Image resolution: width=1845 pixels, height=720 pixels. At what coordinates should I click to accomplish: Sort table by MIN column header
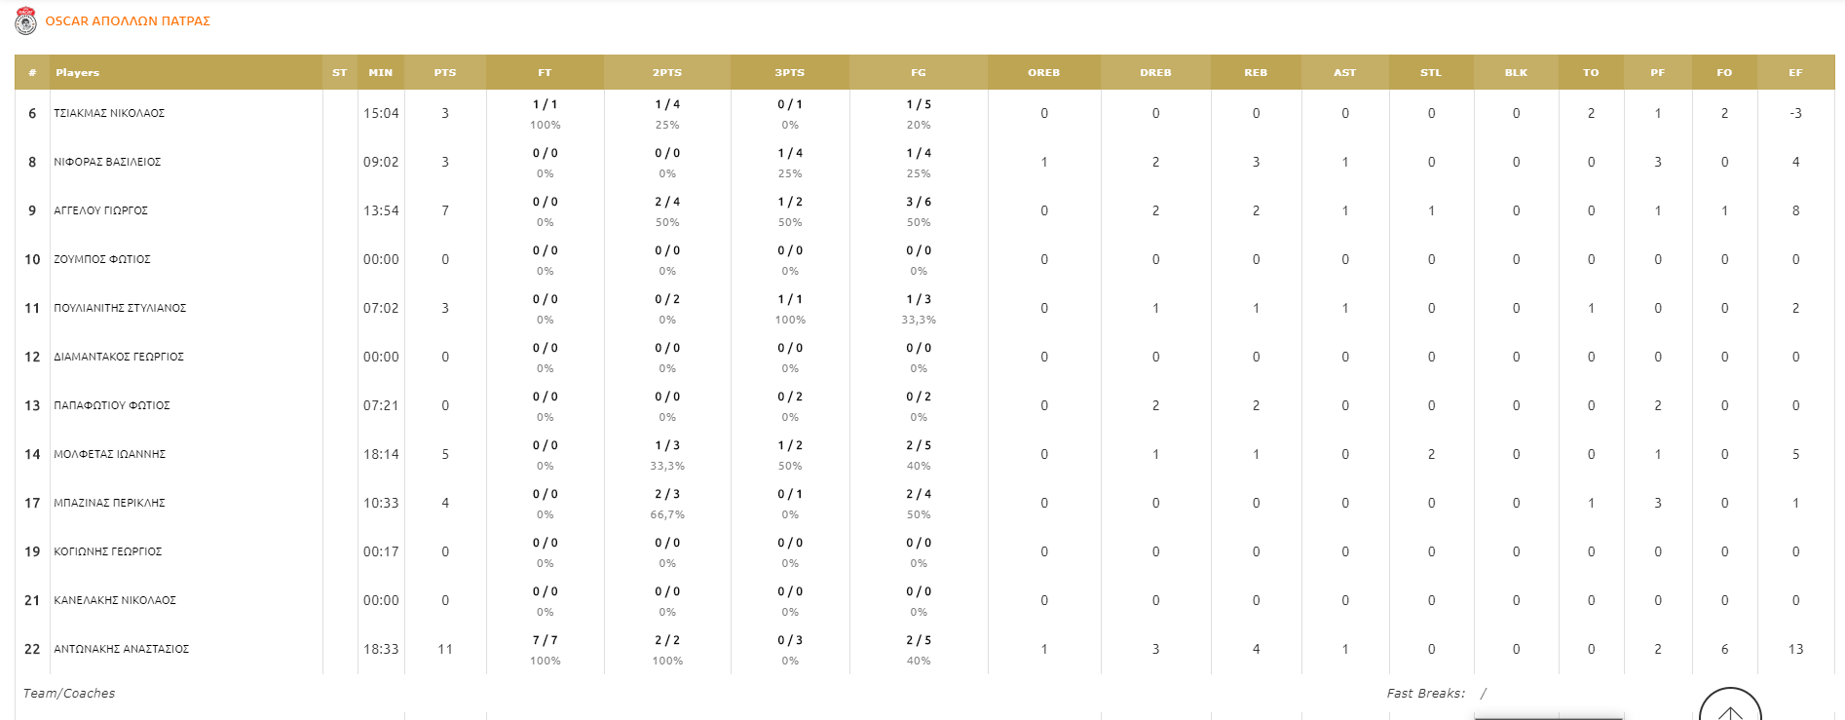[x=381, y=73]
